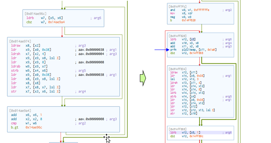Click the aav.0x00000004 comment
271x143 pixels.
(x=91, y=54)
